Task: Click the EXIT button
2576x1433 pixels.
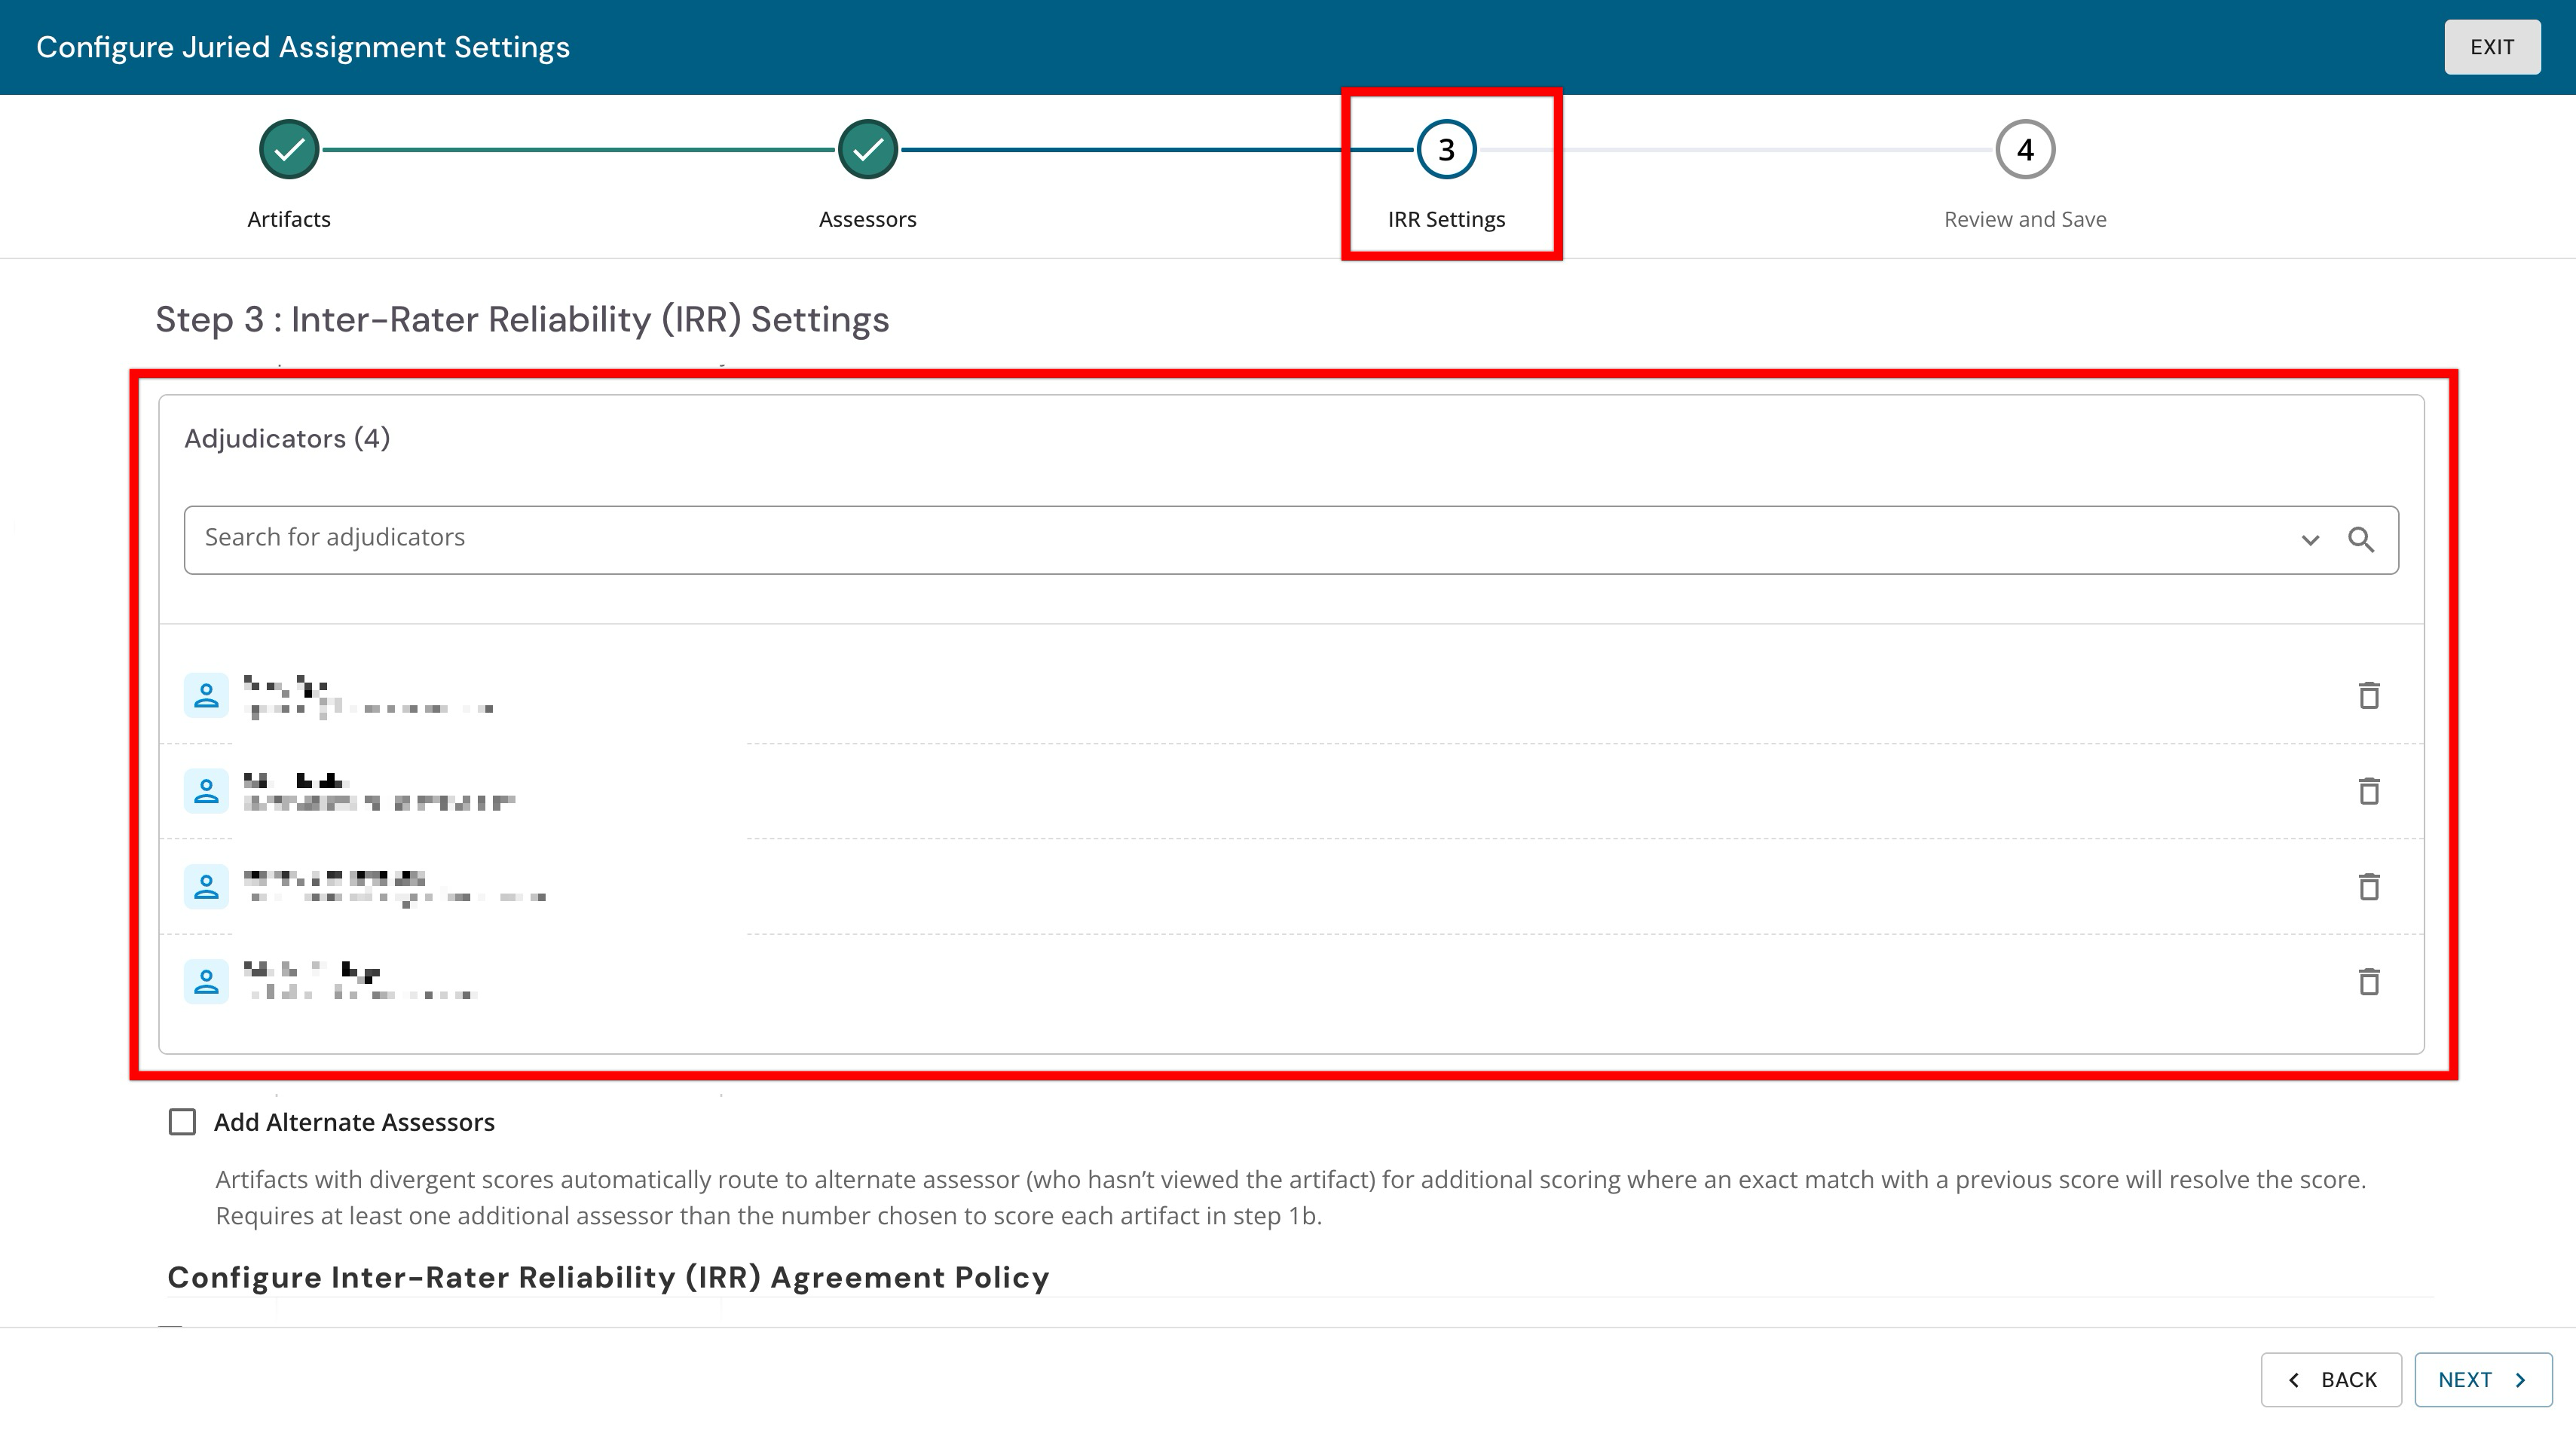Action: (x=2492, y=47)
